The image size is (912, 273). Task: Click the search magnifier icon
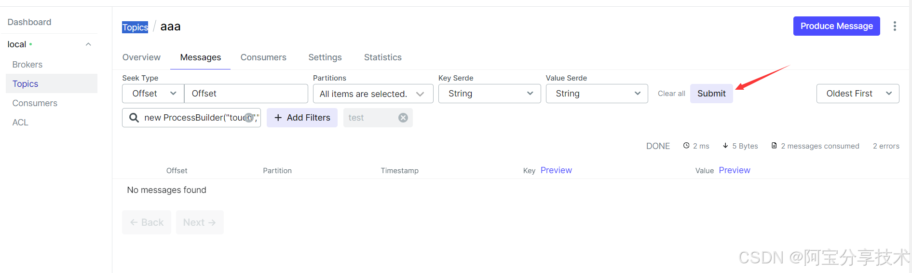click(x=134, y=118)
